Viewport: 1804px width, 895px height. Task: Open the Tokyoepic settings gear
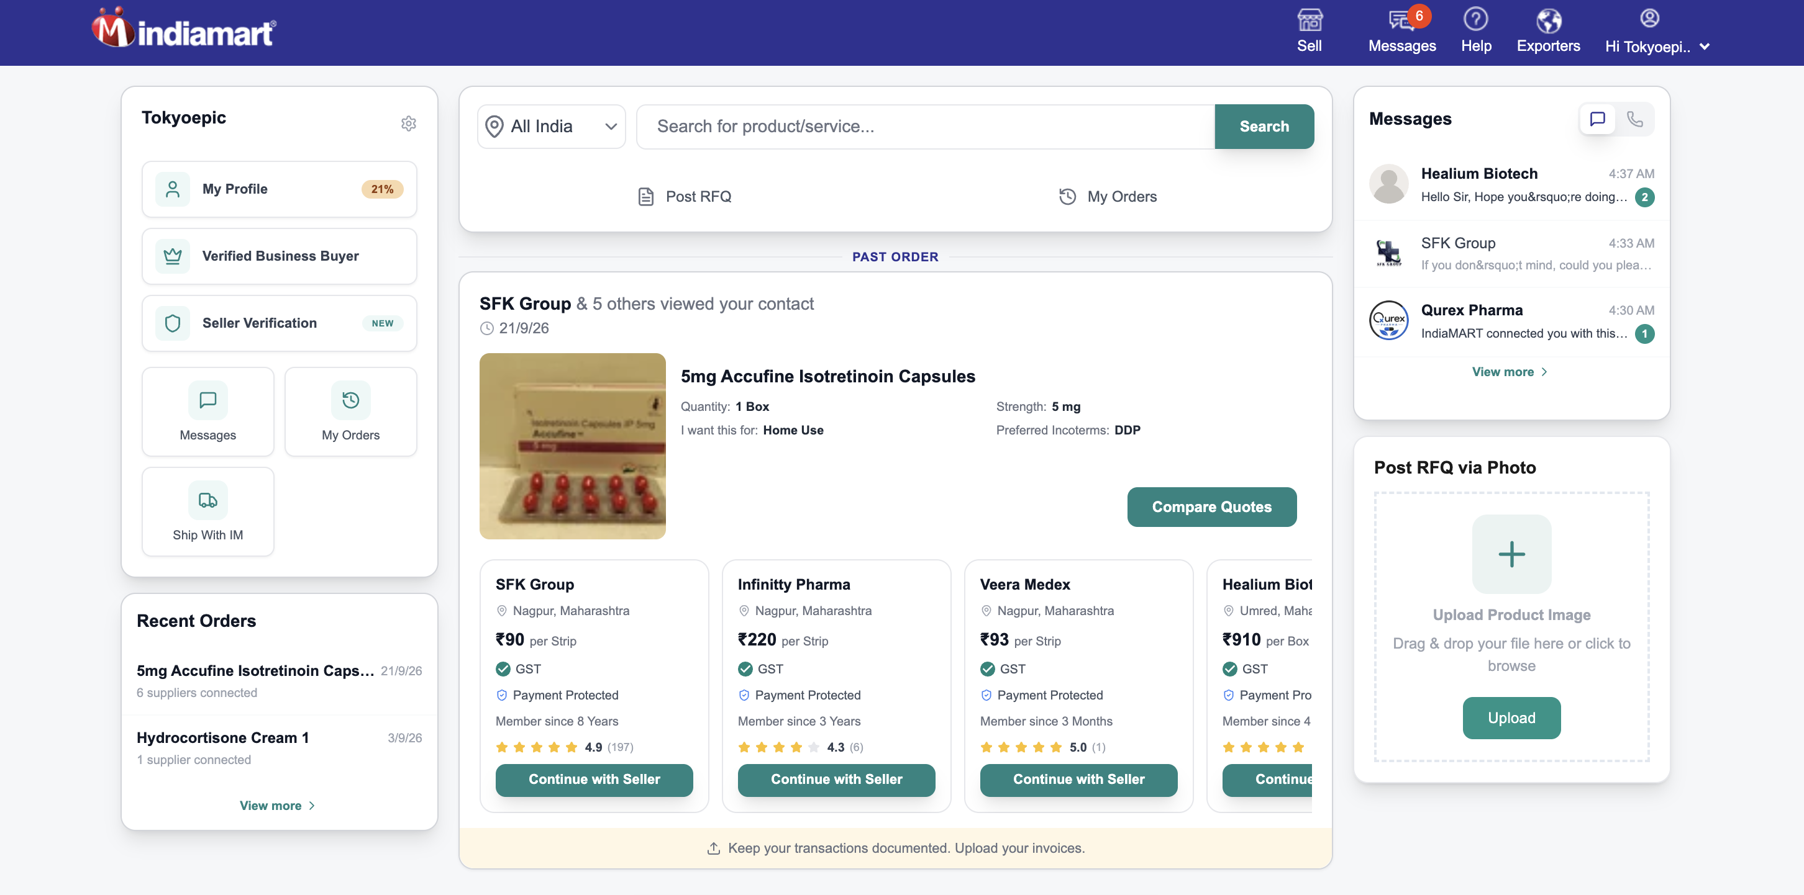408,124
